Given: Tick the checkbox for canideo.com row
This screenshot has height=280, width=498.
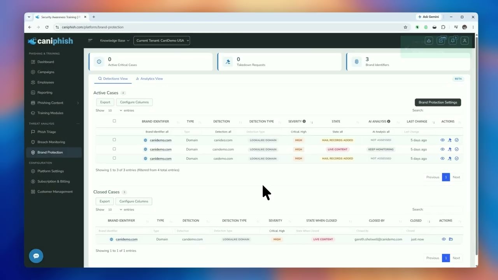Looking at the screenshot, I should 114,140.
